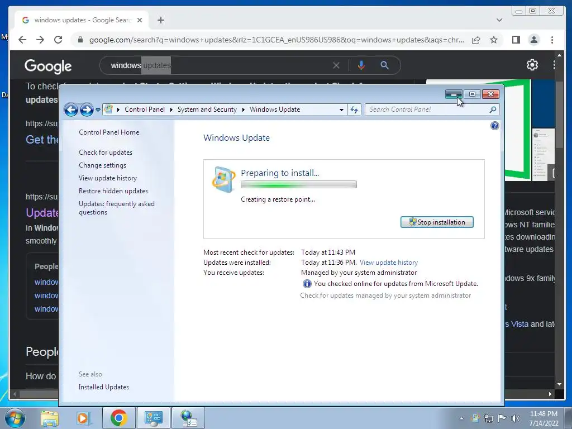Clear the Google search box
Image resolution: width=572 pixels, height=429 pixels.
point(336,66)
